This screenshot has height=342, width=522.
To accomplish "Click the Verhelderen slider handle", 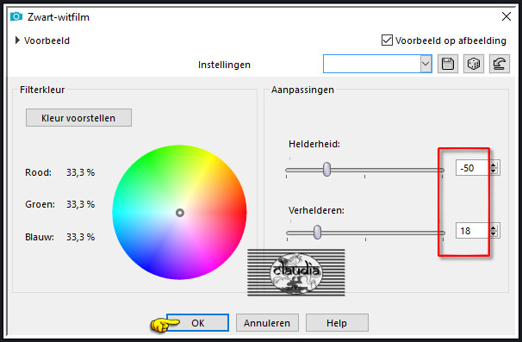I will click(x=318, y=232).
